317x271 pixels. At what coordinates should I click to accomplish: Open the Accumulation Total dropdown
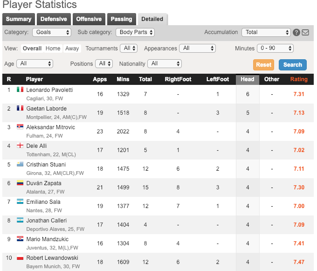pos(266,32)
